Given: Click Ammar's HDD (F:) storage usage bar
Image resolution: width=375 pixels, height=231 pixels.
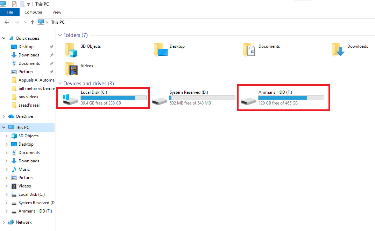Looking at the screenshot, I should click(x=291, y=98).
